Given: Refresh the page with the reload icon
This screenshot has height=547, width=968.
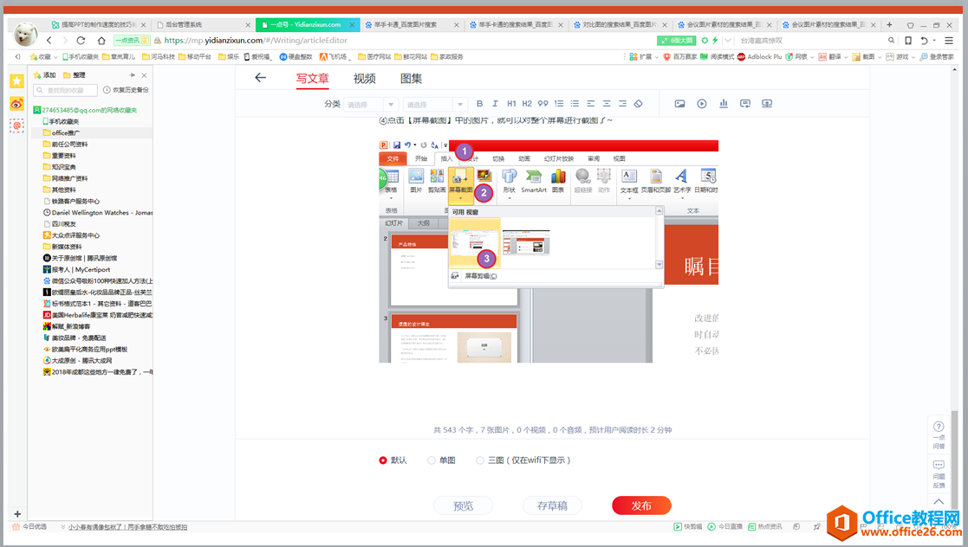Looking at the screenshot, I should point(80,40).
